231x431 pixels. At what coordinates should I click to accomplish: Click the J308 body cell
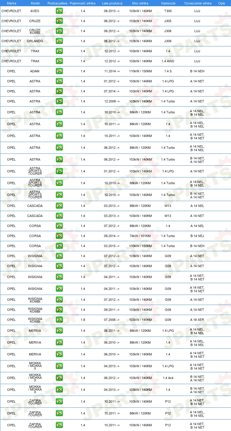click(x=168, y=31)
